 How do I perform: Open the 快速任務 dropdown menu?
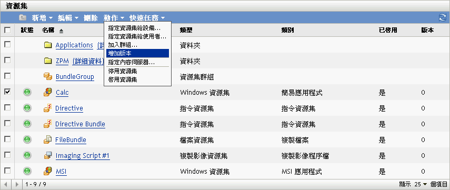[x=147, y=18]
